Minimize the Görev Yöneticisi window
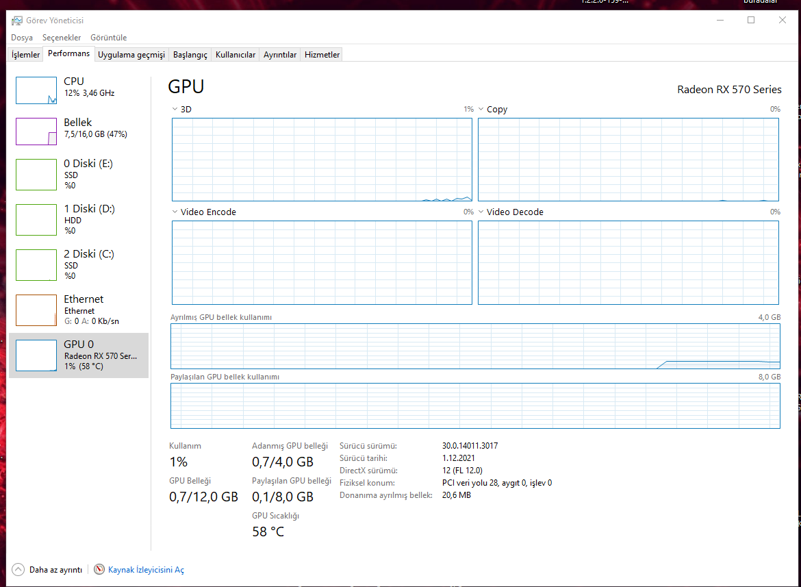This screenshot has height=587, width=801. pyautogui.click(x=720, y=21)
